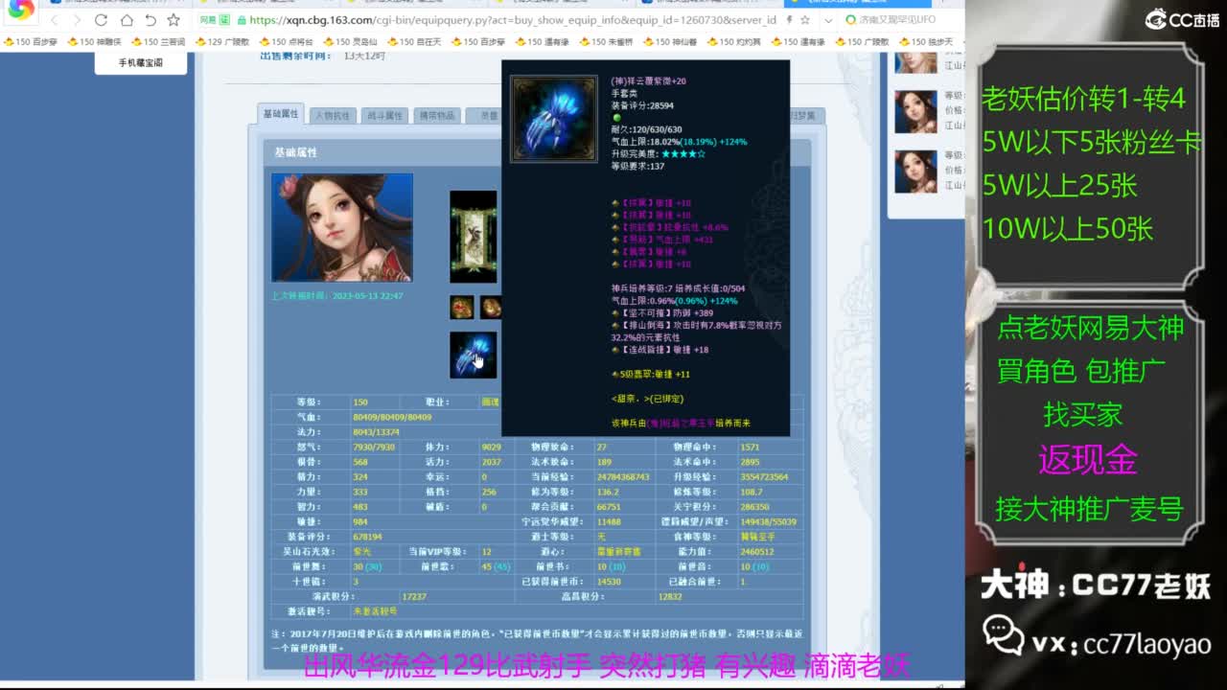Click the 当前经验 value 24784368743
The height and width of the screenshot is (690, 1227).
click(x=623, y=477)
